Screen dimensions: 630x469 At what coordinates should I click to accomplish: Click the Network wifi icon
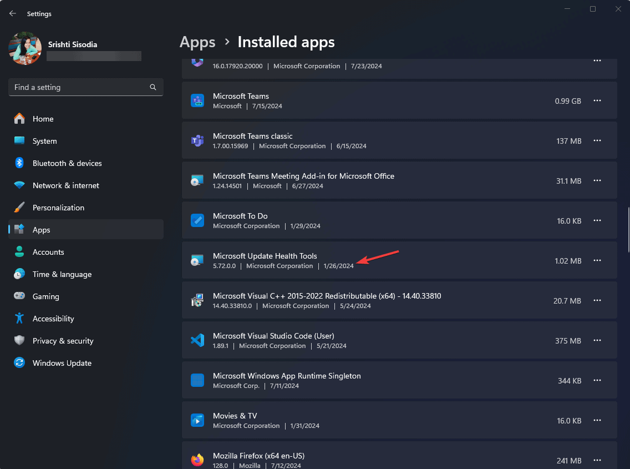point(19,185)
